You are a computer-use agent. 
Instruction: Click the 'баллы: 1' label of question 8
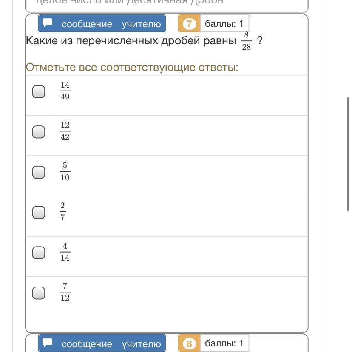[x=224, y=343]
